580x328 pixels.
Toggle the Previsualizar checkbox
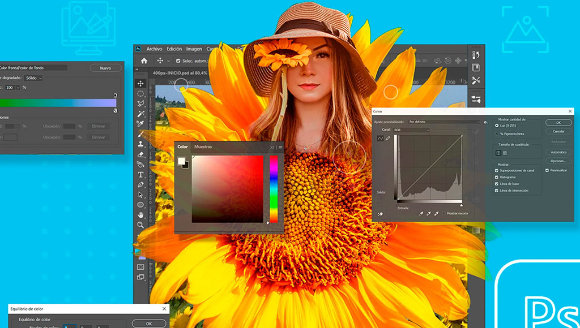[547, 171]
